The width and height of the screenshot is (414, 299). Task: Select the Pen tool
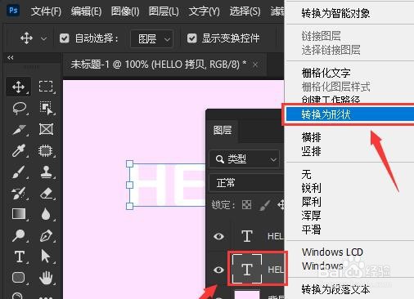pos(46,235)
